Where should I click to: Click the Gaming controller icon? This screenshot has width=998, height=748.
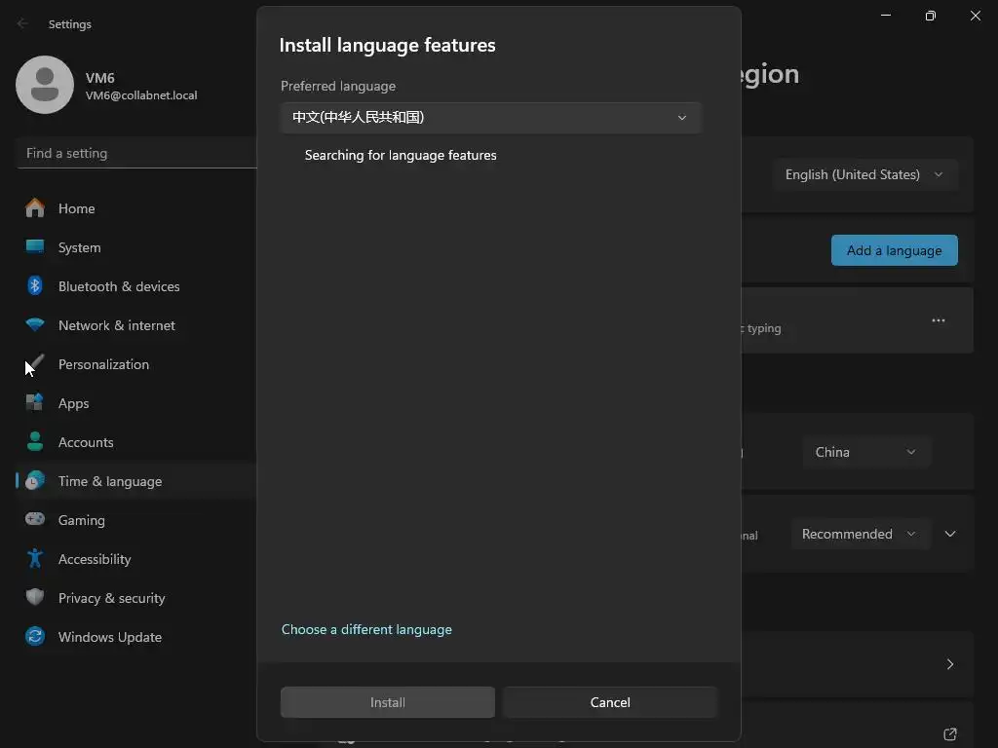35,520
